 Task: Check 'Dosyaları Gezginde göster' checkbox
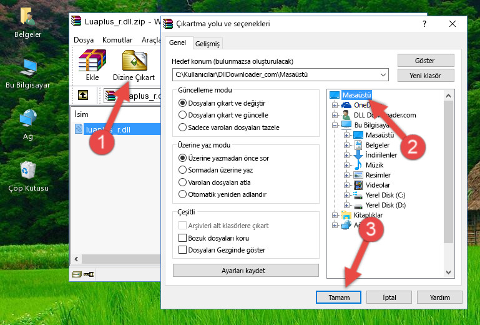(182, 250)
